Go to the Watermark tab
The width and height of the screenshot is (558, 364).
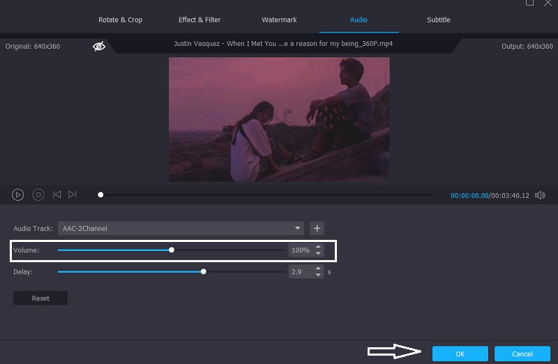279,20
